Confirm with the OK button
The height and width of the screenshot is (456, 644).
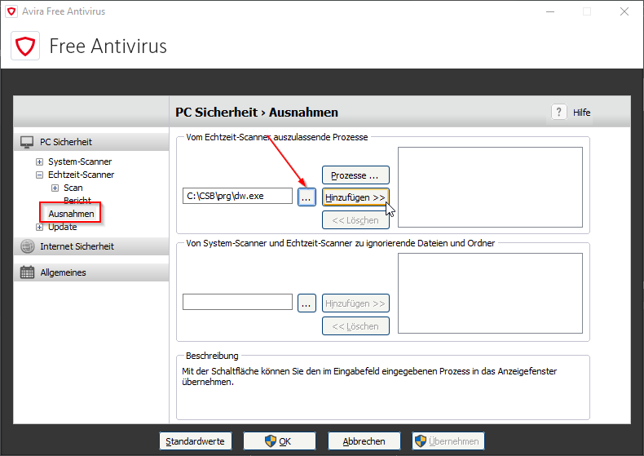pos(280,441)
